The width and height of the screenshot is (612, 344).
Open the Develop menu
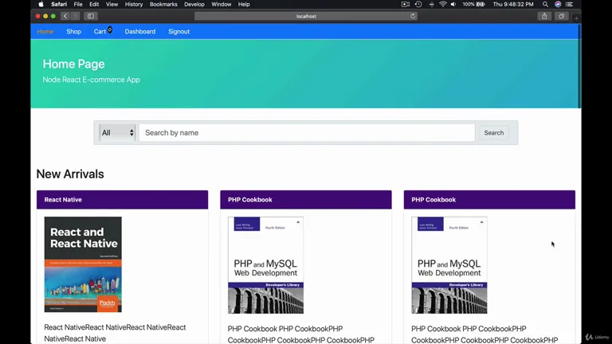point(194,4)
